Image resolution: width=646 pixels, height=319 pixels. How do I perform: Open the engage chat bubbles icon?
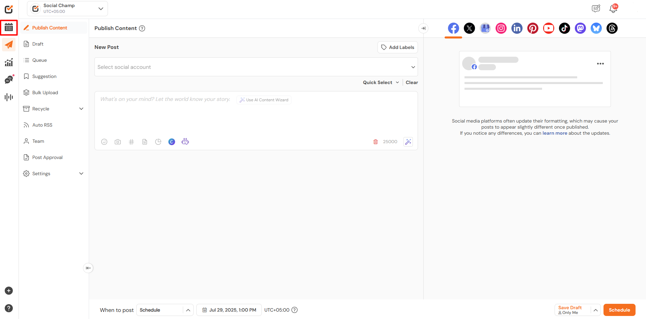[x=9, y=79]
